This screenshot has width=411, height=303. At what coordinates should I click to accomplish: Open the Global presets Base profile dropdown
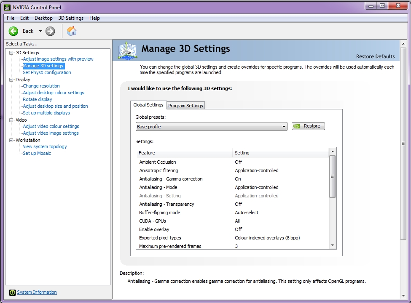pyautogui.click(x=212, y=127)
